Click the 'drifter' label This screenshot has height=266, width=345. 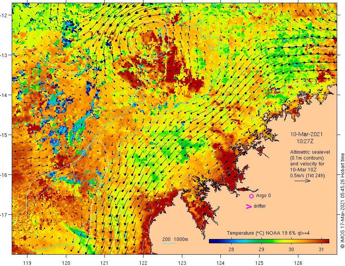click(260, 206)
